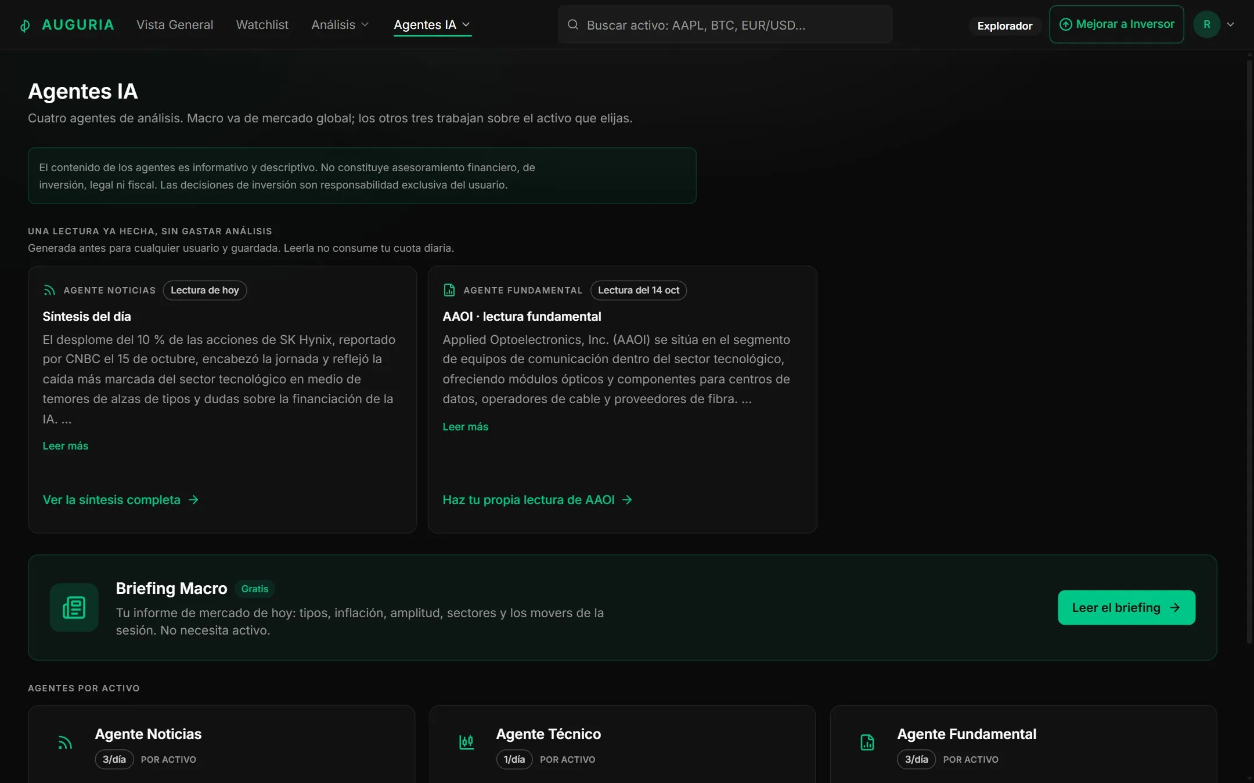
Task: Click the arrow inside Leer el briefing button
Action: pos(1175,608)
